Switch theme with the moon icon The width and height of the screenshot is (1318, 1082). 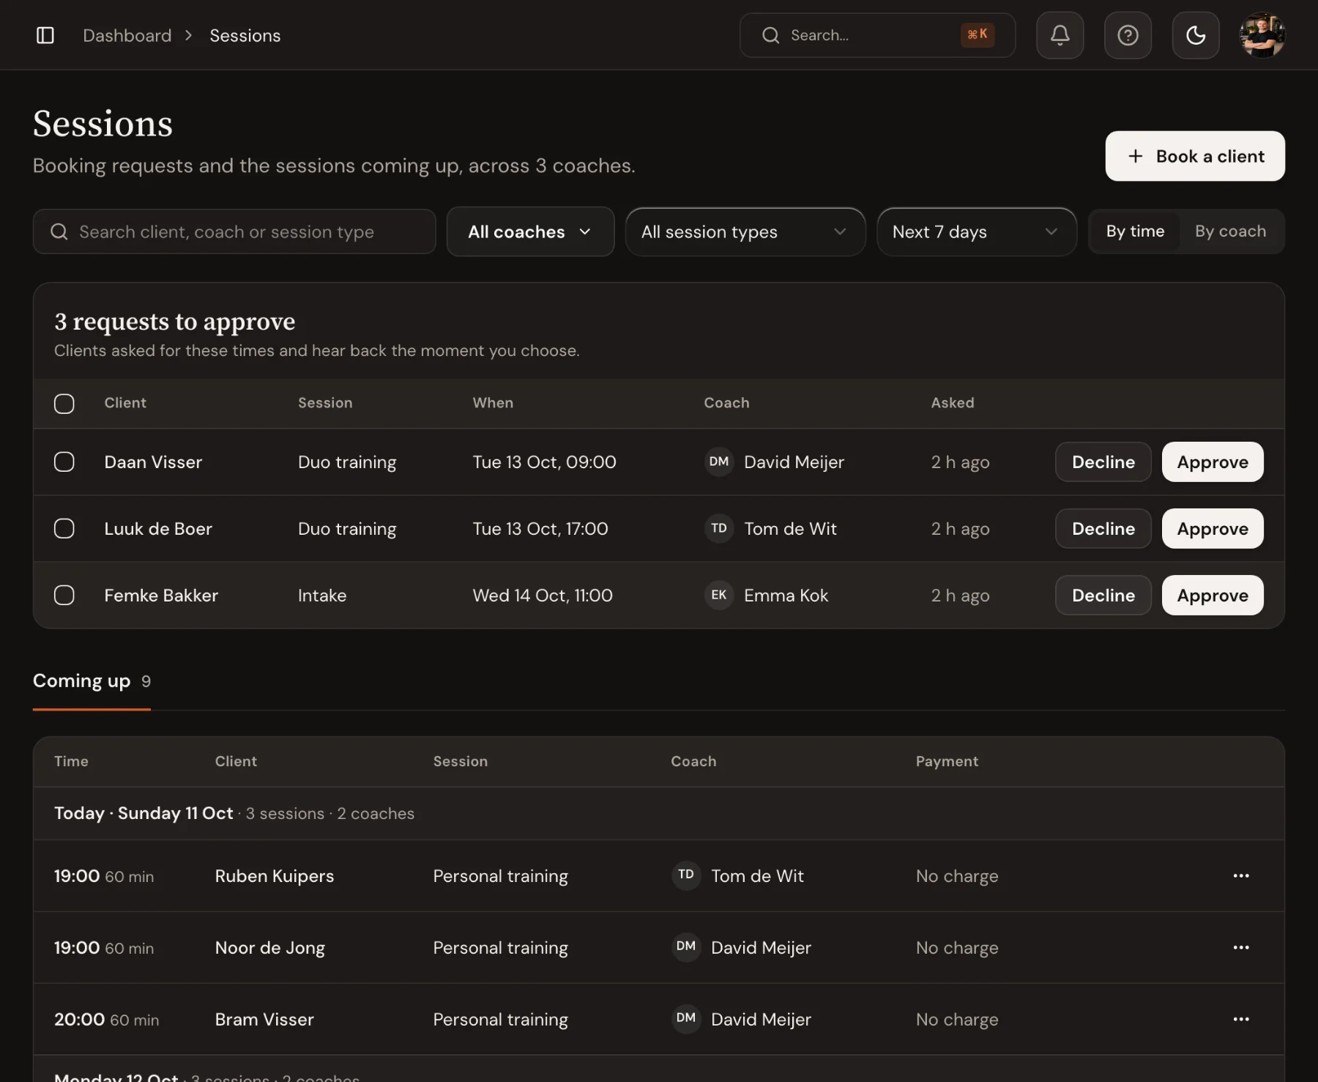coord(1196,35)
